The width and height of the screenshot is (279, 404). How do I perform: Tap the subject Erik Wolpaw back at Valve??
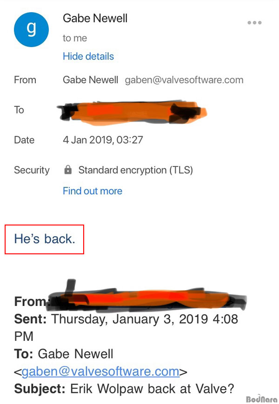click(x=124, y=389)
